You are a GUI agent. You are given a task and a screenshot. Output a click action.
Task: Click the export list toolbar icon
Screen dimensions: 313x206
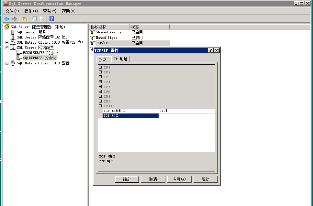[x=42, y=19]
